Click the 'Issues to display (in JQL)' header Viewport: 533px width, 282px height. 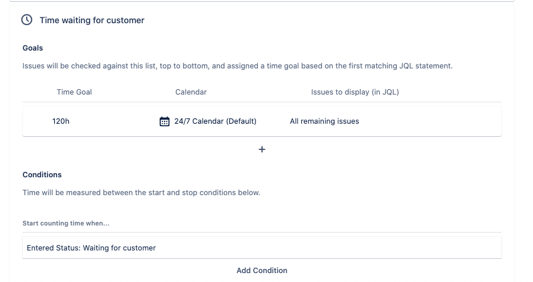click(x=355, y=92)
